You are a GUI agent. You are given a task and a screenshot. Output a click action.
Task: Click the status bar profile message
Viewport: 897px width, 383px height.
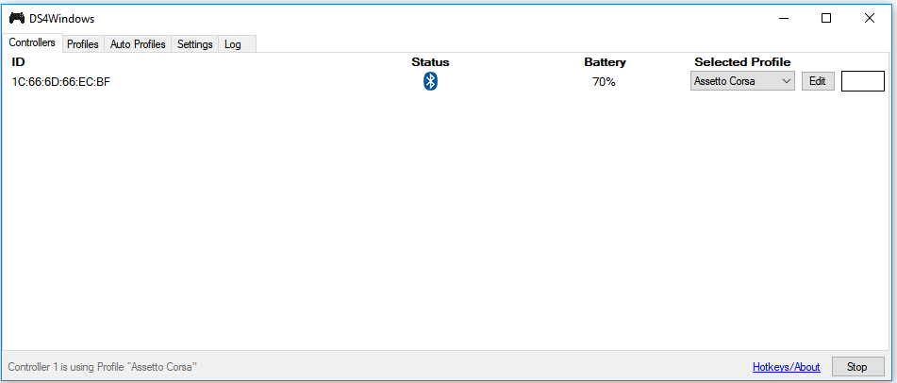tap(103, 367)
